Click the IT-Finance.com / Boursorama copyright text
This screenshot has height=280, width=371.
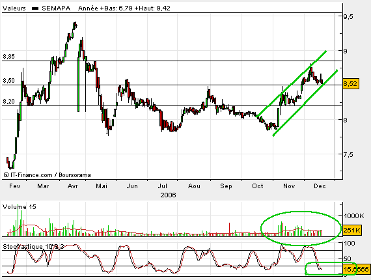pos(47,175)
